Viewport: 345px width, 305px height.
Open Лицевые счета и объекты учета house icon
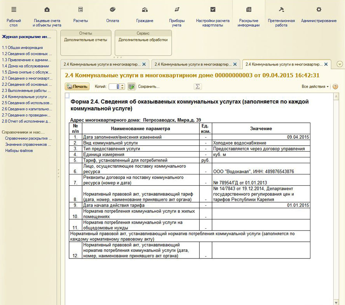[x=47, y=9]
